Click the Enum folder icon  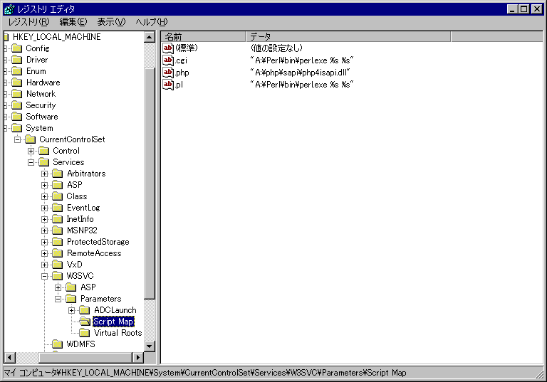(x=17, y=71)
